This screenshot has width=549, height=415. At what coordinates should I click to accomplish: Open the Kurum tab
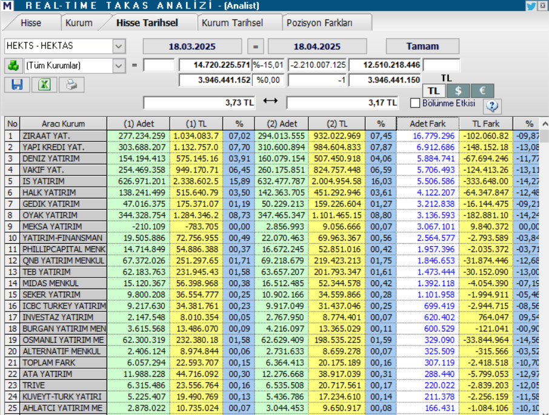pyautogui.click(x=79, y=23)
